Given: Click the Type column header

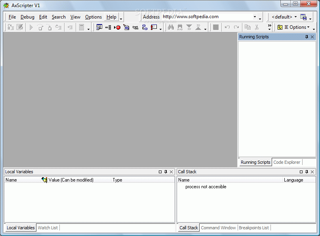Looking at the screenshot, I should point(143,180).
